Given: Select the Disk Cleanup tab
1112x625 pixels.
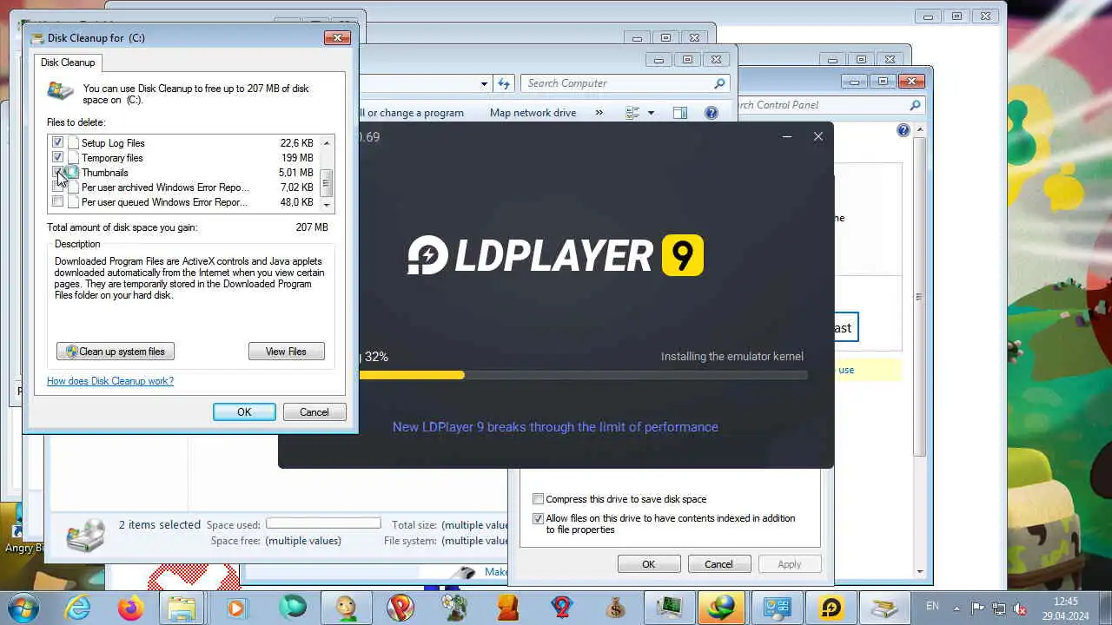Looking at the screenshot, I should [x=68, y=62].
